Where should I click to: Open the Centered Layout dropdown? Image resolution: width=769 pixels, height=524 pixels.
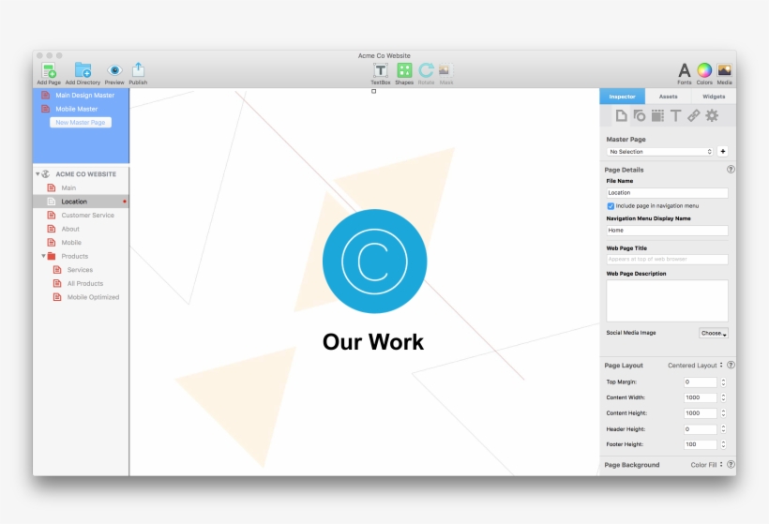point(695,365)
